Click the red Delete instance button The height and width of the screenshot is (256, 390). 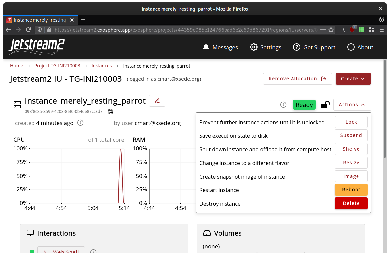tap(351, 203)
